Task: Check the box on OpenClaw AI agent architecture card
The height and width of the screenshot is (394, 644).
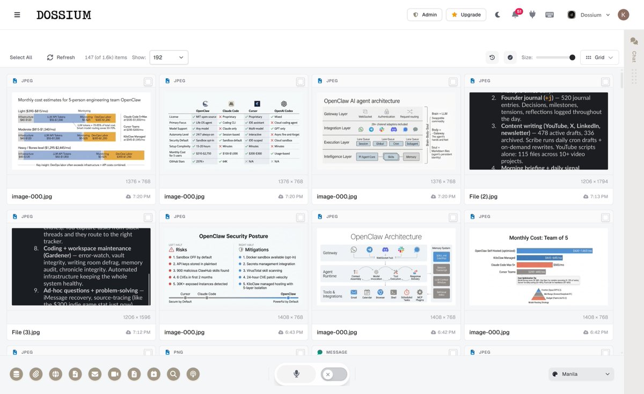Action: [453, 81]
